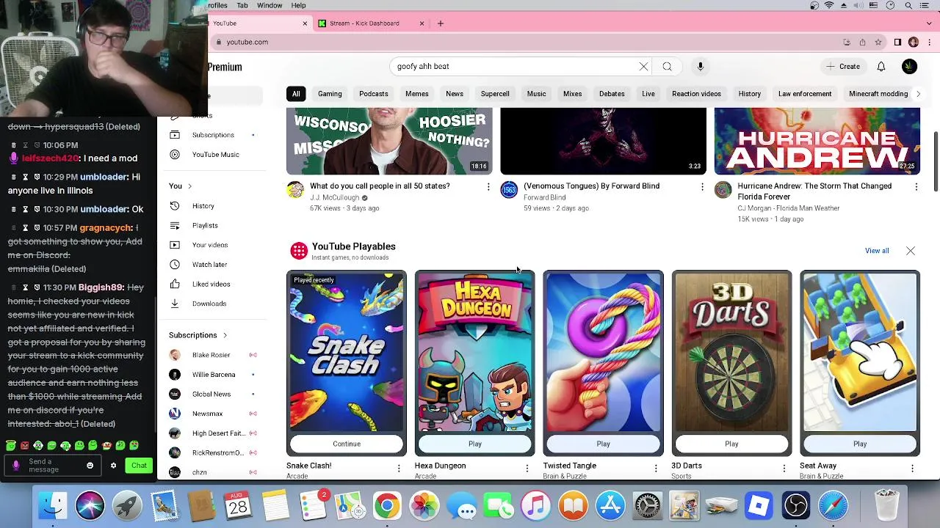Clear the search box with the X icon
The width and height of the screenshot is (940, 528).
pyautogui.click(x=643, y=67)
